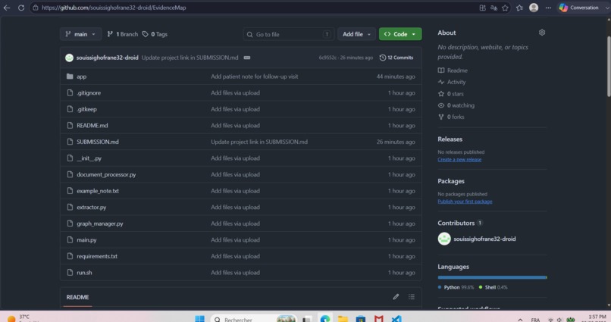This screenshot has height=322, width=611.
Task: Open README outline list icon
Action: pos(412,297)
